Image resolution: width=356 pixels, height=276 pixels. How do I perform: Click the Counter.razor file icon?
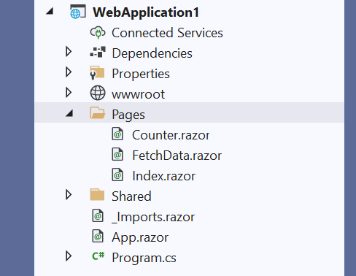point(117,134)
